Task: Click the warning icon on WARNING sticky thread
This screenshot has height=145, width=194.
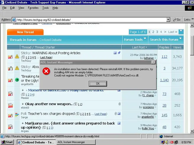Action: click(x=17, y=57)
